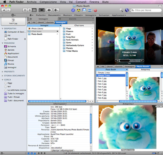Open the Finestra menu
The height and width of the screenshot is (155, 163).
coord(94,2)
